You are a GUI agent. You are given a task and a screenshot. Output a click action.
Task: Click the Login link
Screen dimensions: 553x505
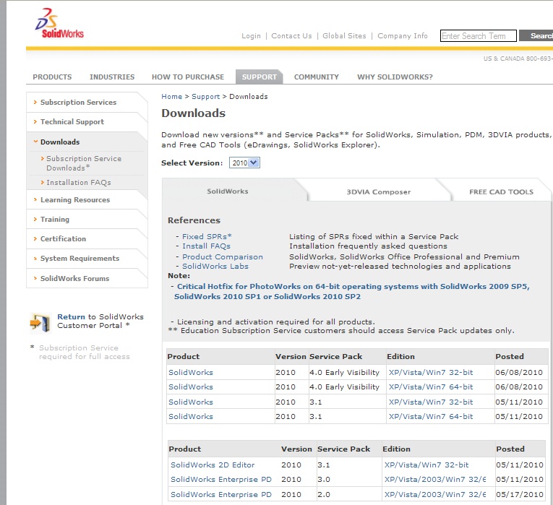pyautogui.click(x=251, y=36)
